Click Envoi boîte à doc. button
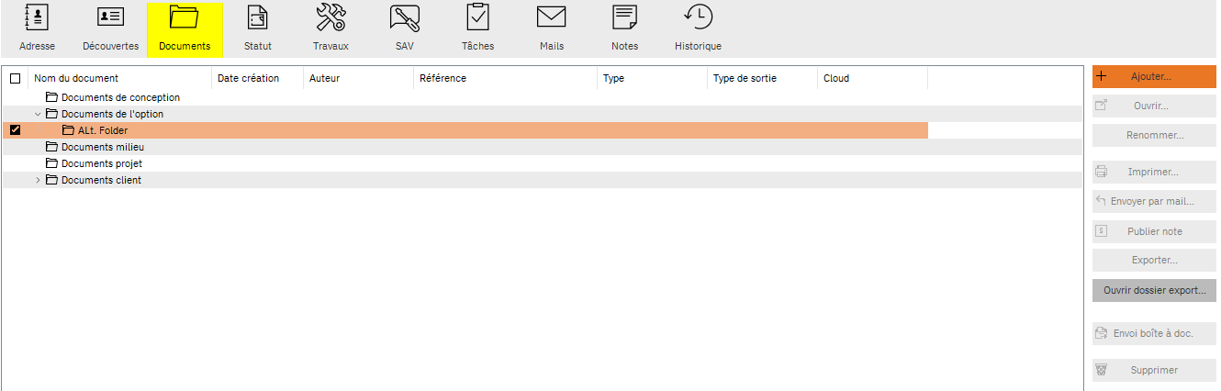1221x391 pixels. 1154,334
